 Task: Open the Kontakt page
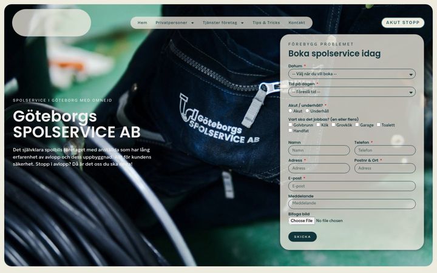[x=297, y=22]
